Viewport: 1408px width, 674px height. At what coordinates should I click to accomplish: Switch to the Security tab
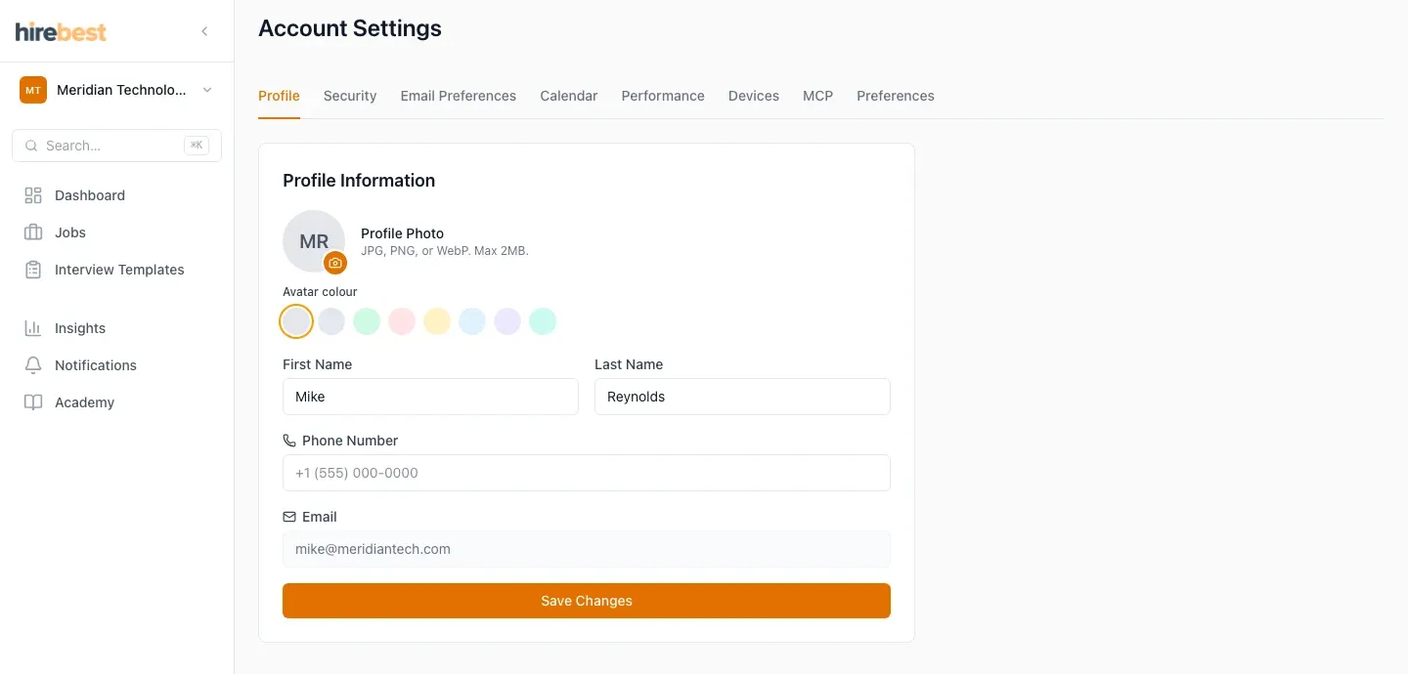pos(350,96)
